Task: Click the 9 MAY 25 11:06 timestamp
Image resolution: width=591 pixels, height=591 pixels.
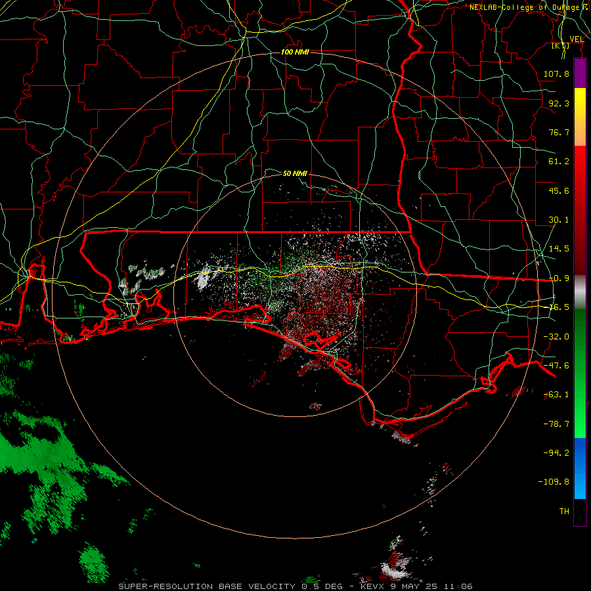Action: (x=431, y=586)
